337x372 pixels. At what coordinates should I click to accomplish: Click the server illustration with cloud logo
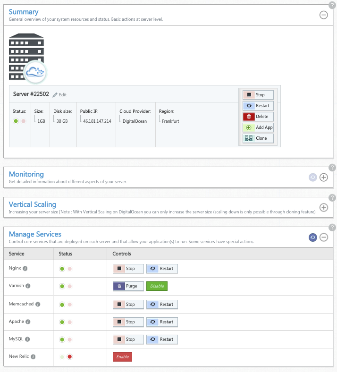pyautogui.click(x=28, y=59)
